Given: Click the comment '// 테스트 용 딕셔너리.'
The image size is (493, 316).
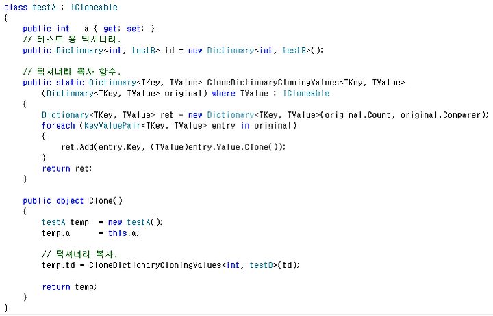Looking at the screenshot, I should point(72,40).
